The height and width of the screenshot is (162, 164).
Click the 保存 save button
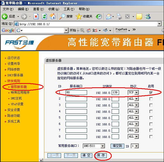[x=101, y=155]
